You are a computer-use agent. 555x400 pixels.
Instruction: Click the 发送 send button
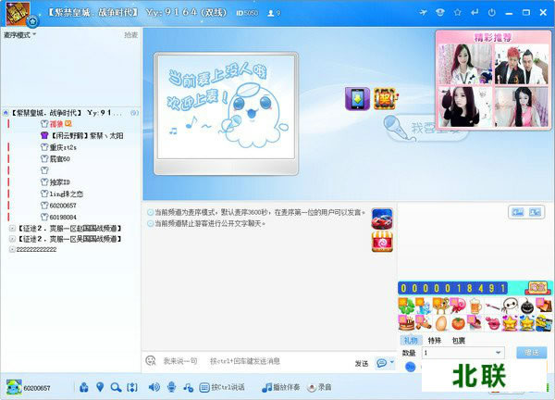(x=361, y=363)
